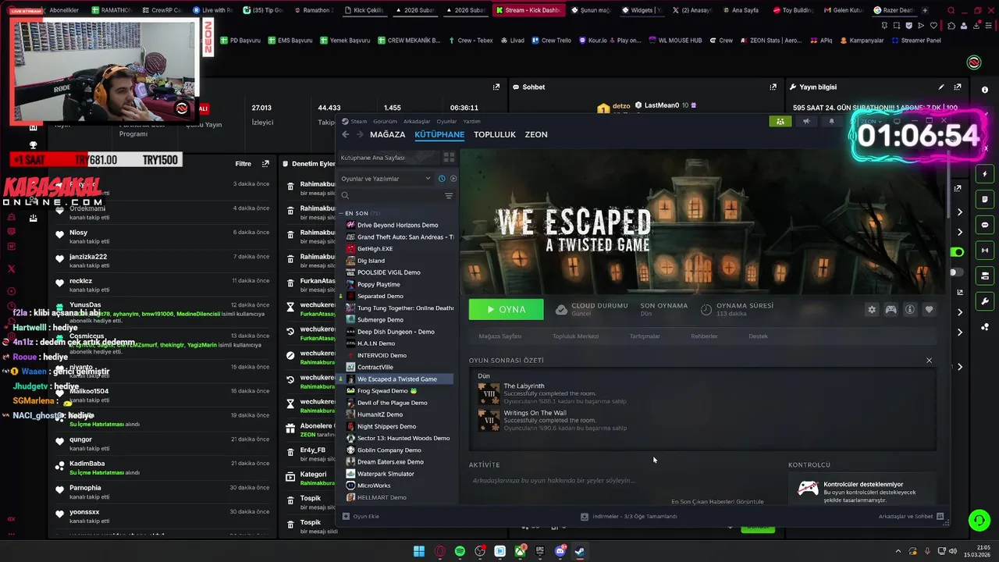Open controller settings icon for game
This screenshot has width=999, height=562.
tap(891, 310)
